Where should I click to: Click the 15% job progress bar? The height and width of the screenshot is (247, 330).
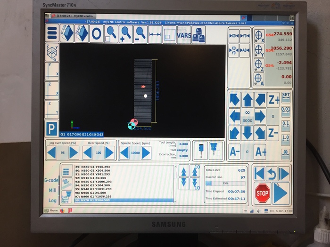pyautogui.click(x=225, y=183)
